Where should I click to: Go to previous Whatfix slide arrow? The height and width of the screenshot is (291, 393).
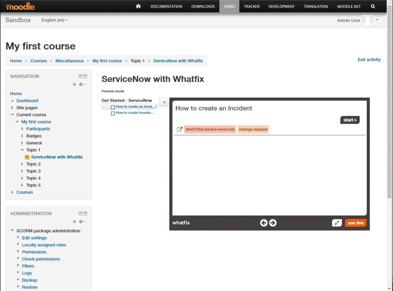pyautogui.click(x=264, y=223)
